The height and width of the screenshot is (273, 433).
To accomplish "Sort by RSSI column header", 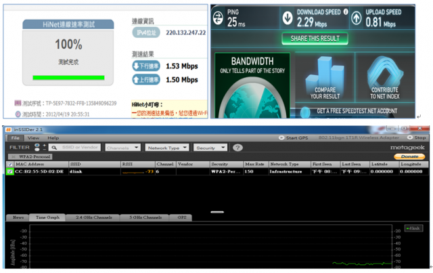I will (138, 164).
